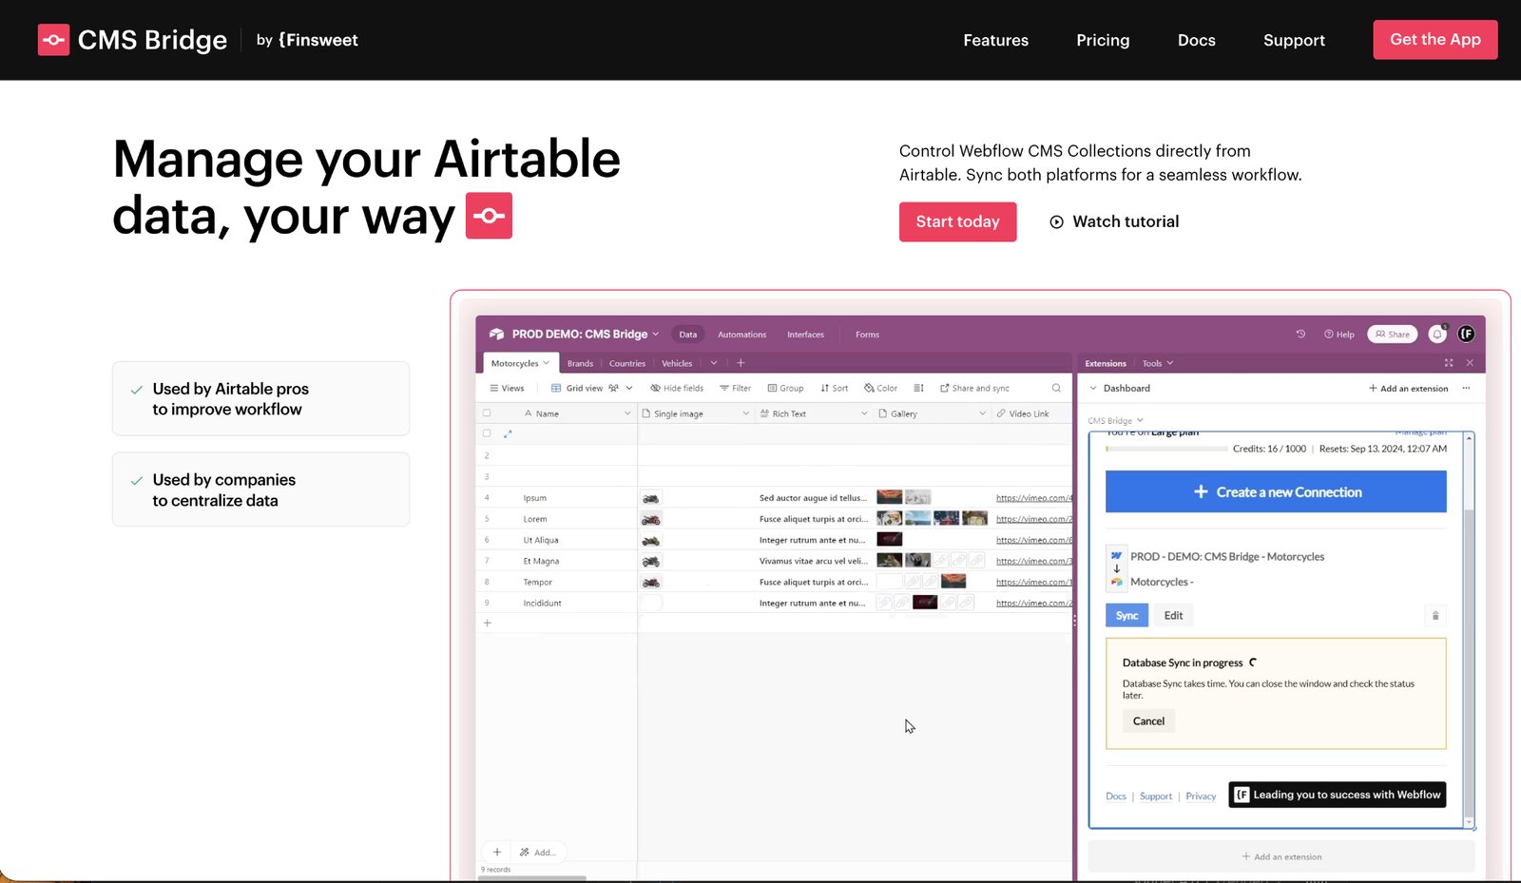The image size is (1521, 883).
Task: Open the Rich Text column dropdown arrow
Action: coord(864,413)
